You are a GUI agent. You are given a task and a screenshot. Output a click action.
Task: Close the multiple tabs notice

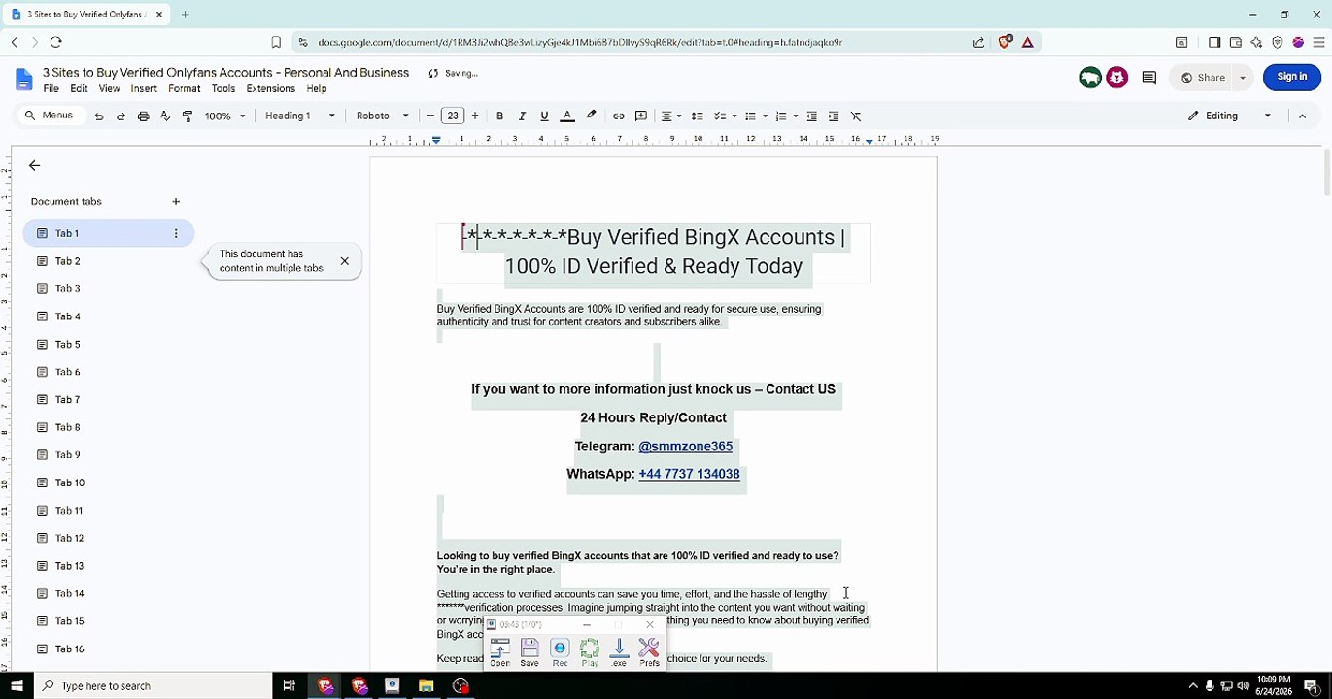click(344, 261)
